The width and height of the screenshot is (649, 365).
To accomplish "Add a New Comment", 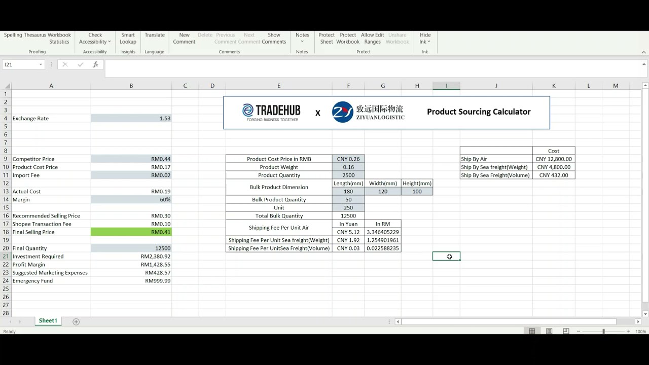I will pyautogui.click(x=184, y=39).
